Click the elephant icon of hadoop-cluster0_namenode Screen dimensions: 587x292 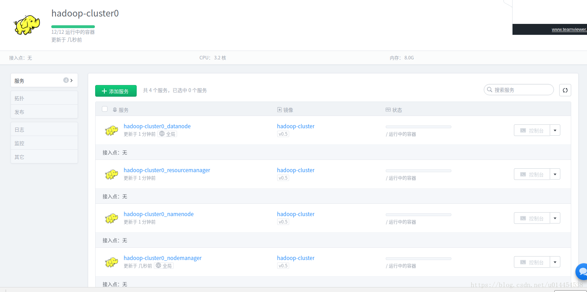pos(112,219)
